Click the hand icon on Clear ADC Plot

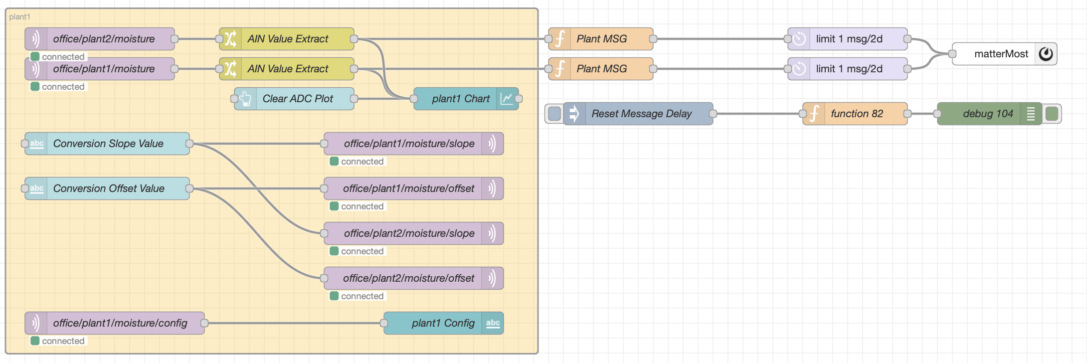pyautogui.click(x=245, y=99)
